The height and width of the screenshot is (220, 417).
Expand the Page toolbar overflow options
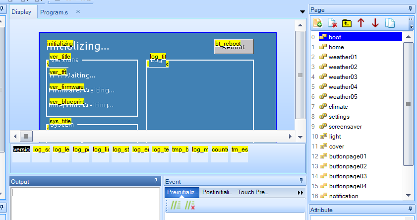411,23
